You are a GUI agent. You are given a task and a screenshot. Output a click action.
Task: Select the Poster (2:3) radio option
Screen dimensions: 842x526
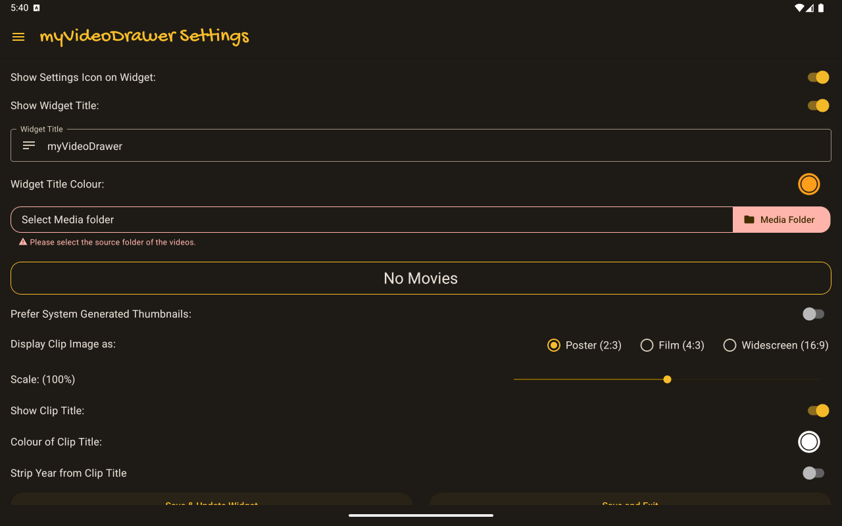(x=554, y=345)
